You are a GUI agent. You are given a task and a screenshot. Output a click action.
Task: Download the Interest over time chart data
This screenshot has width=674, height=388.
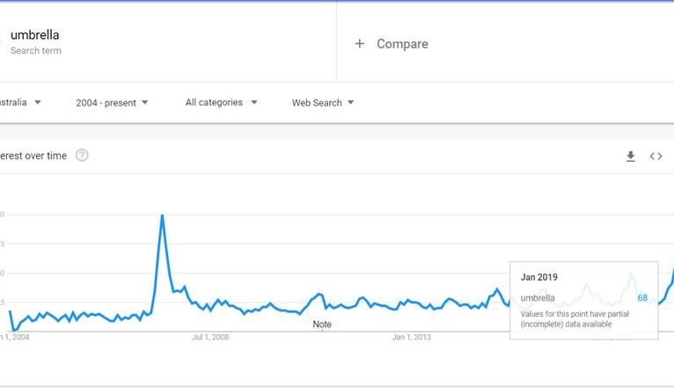pos(630,157)
